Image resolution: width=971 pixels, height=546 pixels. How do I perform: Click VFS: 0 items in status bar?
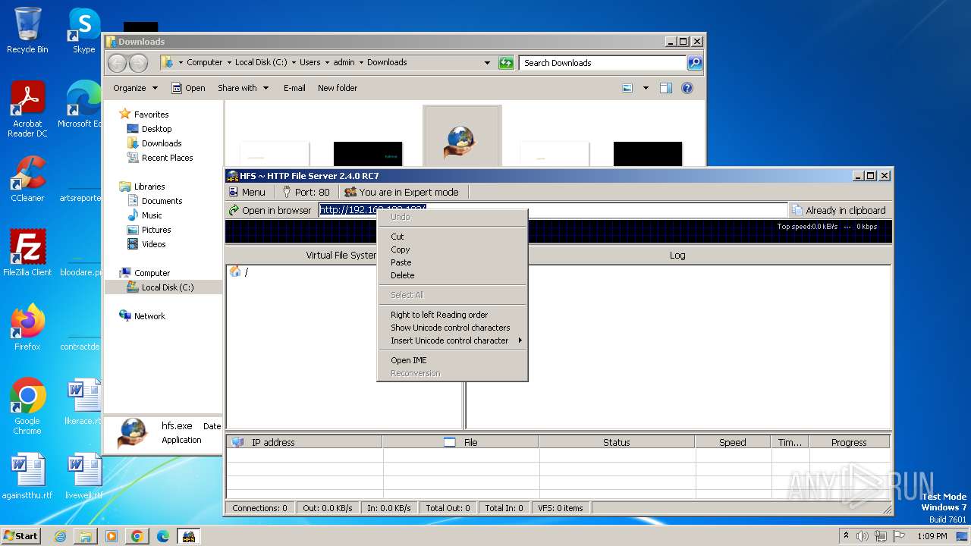561,508
